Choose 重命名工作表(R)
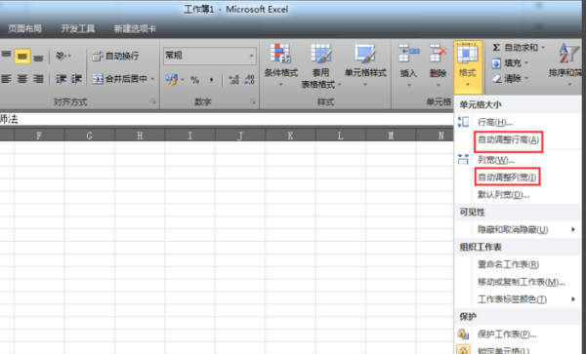 click(x=518, y=264)
